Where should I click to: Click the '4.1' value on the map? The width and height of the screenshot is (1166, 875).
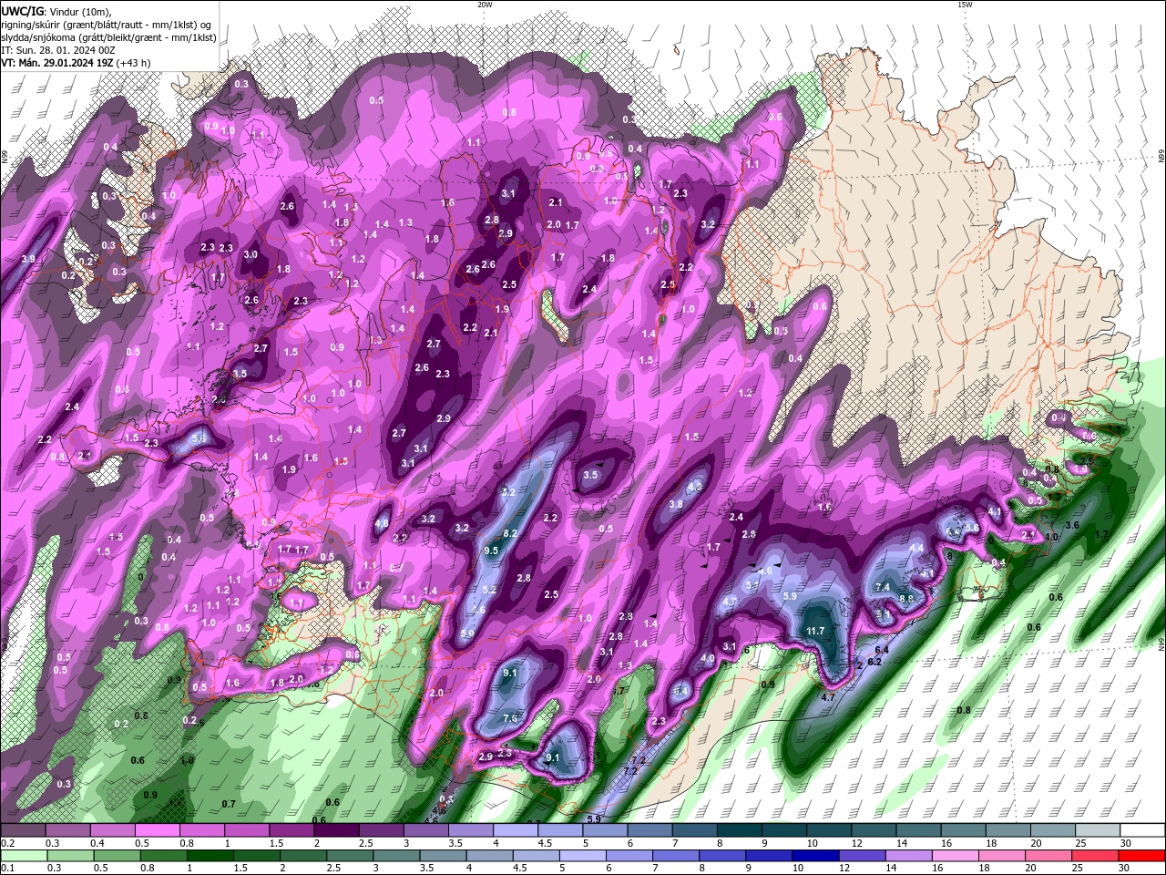point(995,512)
